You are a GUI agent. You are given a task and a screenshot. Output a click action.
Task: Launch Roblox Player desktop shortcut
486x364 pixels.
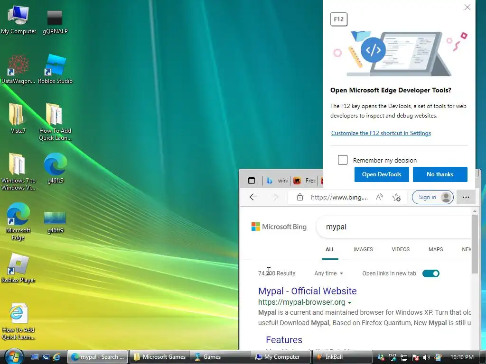click(19, 268)
